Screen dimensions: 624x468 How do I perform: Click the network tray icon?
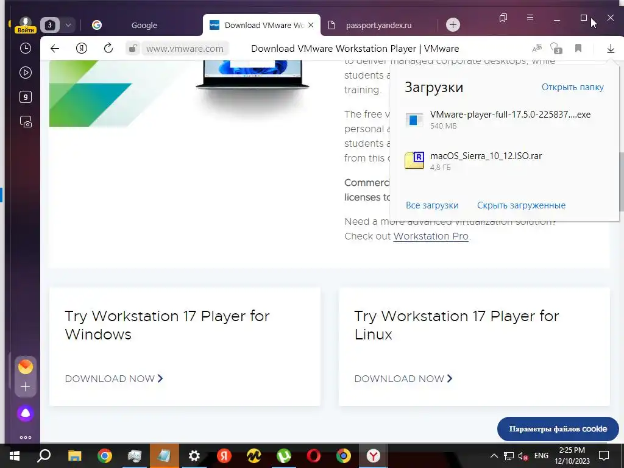coord(509,456)
